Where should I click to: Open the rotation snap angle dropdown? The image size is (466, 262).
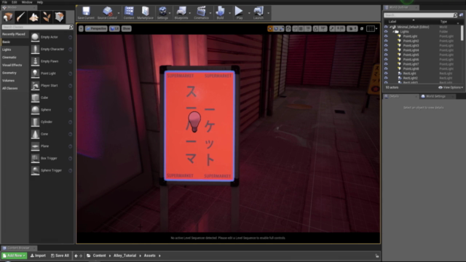click(x=323, y=28)
